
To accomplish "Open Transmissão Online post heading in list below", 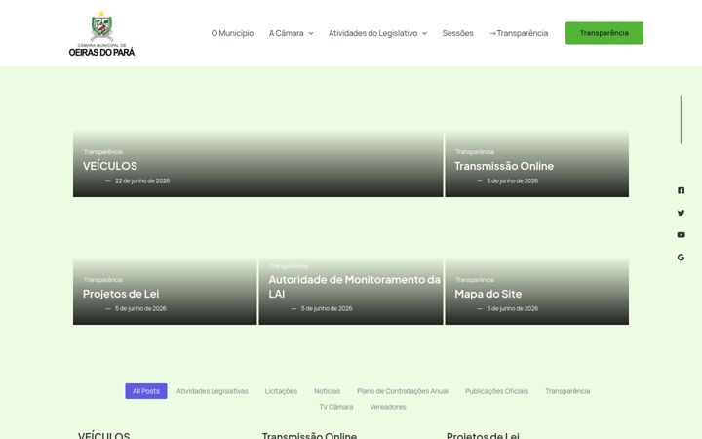I will [309, 435].
